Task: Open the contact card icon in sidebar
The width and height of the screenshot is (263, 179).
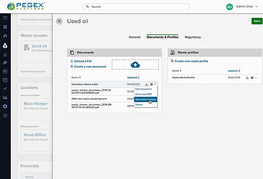Action: click(5, 72)
